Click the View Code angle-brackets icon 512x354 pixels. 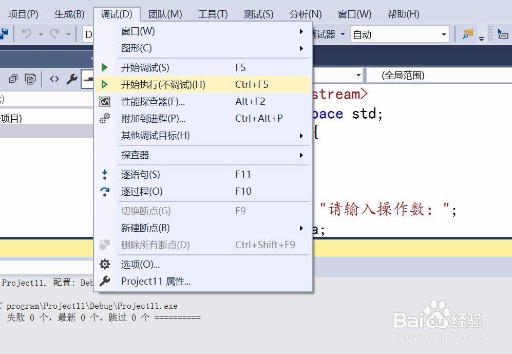tap(54, 78)
